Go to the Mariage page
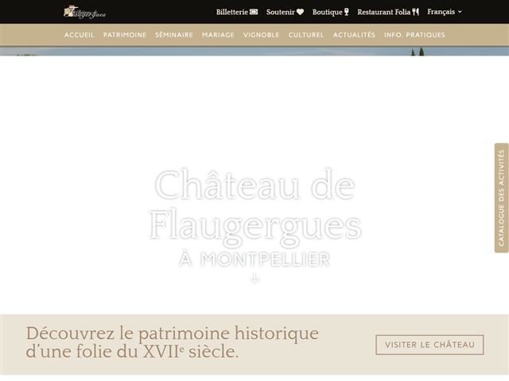The image size is (509, 381). tap(218, 35)
